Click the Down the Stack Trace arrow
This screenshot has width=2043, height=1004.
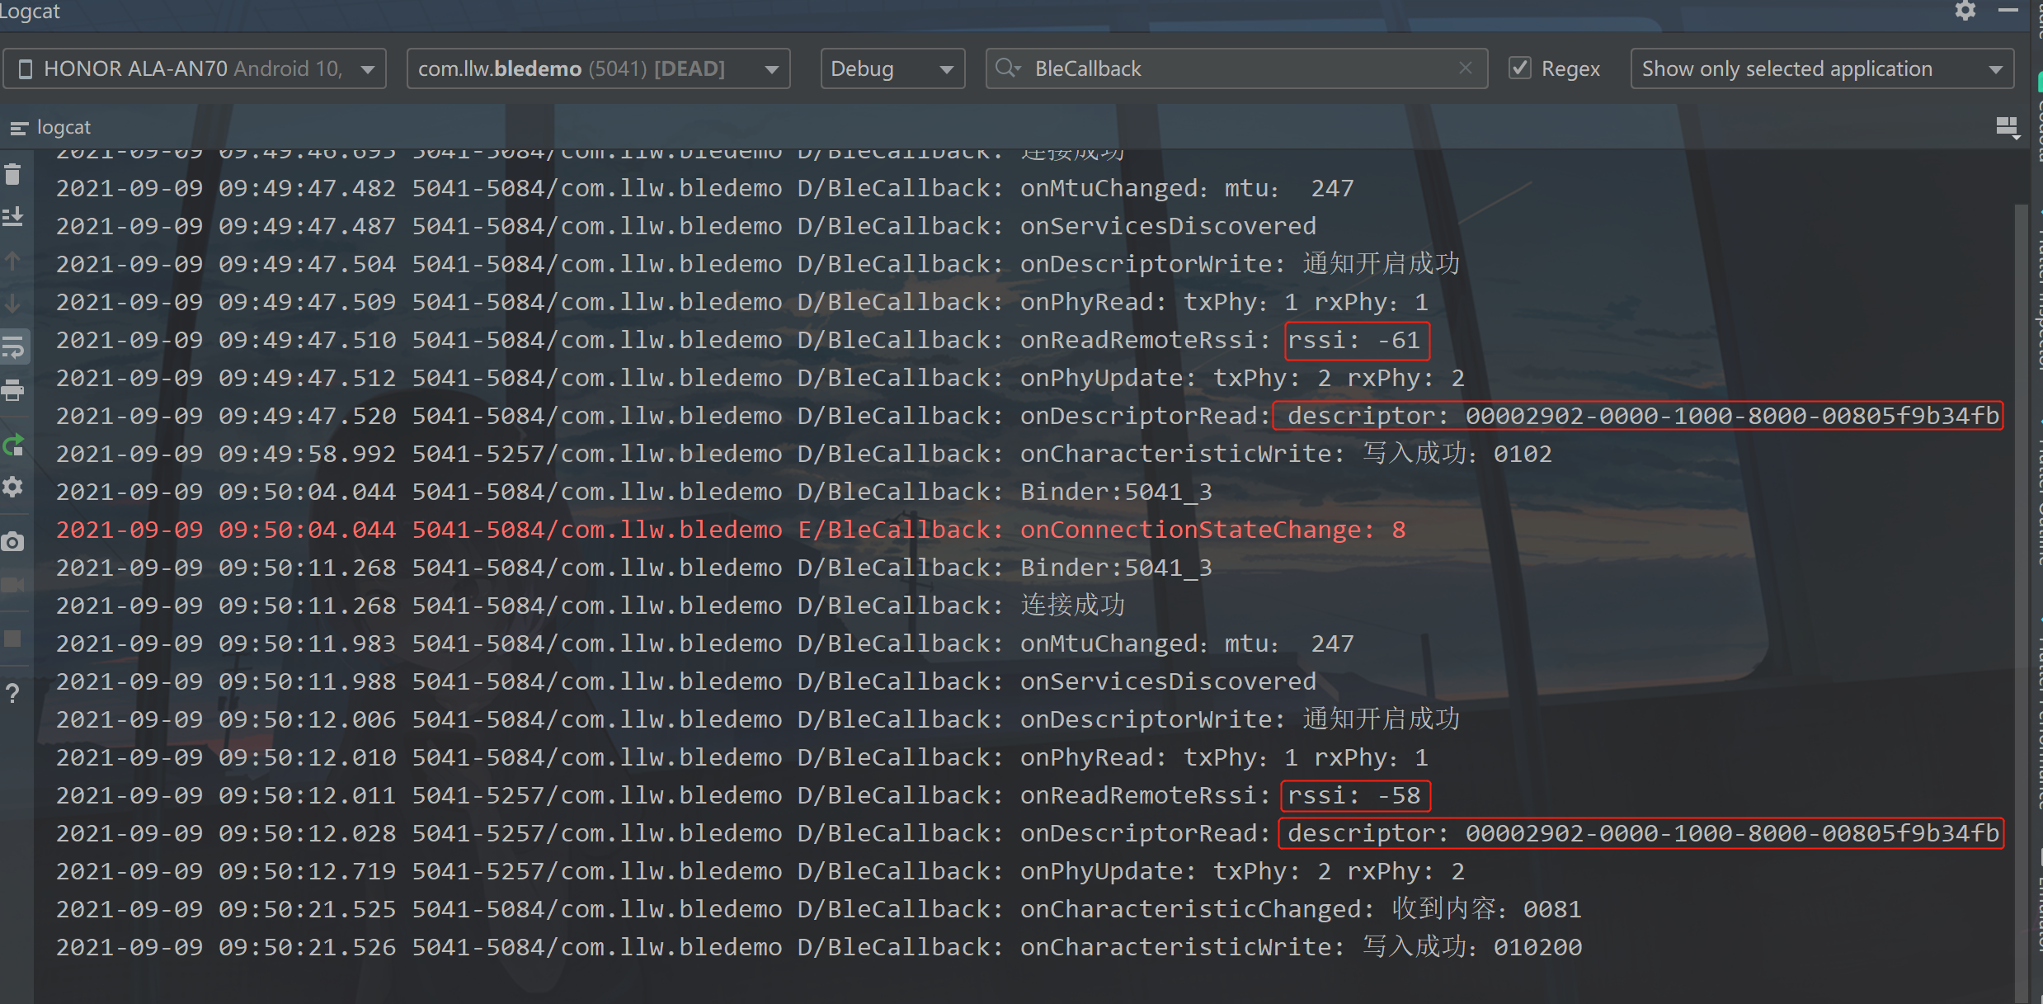point(12,304)
